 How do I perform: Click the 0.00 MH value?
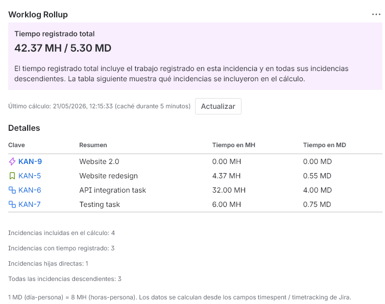(227, 161)
